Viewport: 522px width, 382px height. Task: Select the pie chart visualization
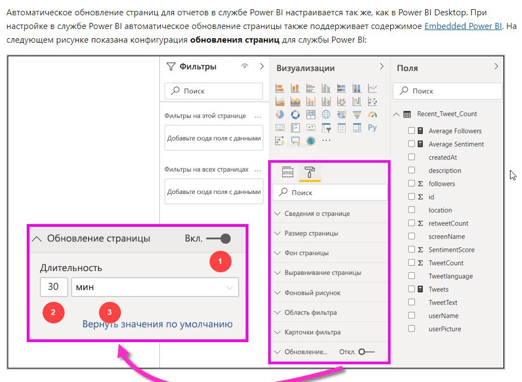(x=280, y=115)
